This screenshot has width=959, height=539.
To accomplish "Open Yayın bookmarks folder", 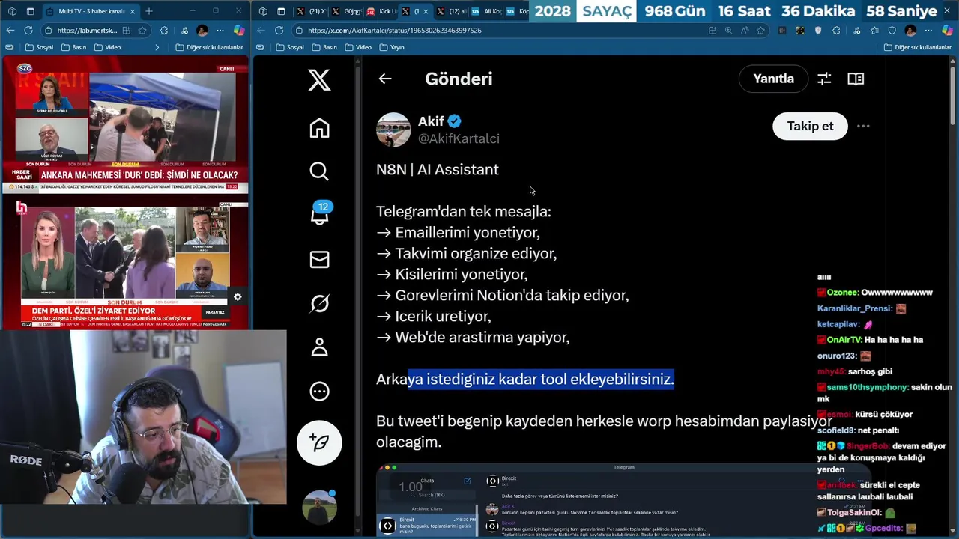I will [x=392, y=47].
